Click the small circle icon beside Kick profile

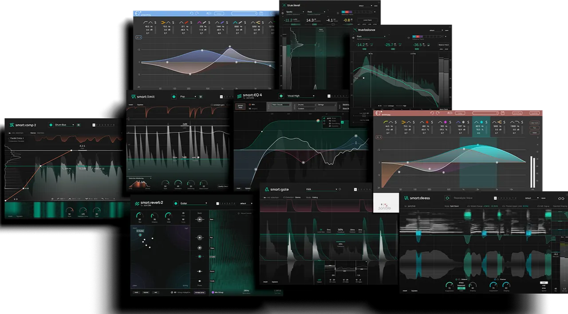click(340, 190)
